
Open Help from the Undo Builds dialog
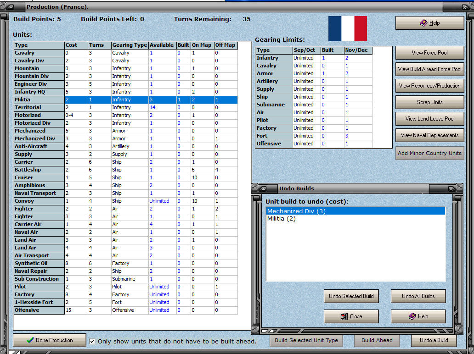point(418,316)
